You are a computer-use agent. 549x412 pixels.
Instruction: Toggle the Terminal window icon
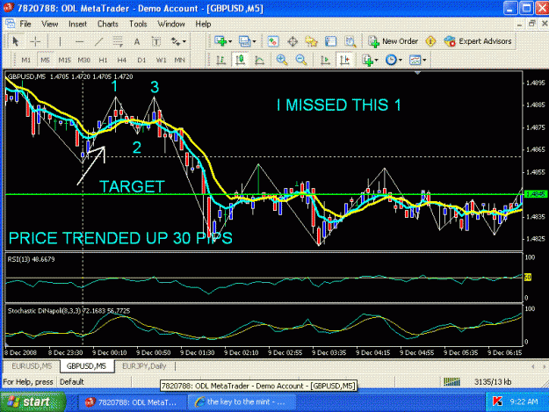pyautogui.click(x=330, y=41)
